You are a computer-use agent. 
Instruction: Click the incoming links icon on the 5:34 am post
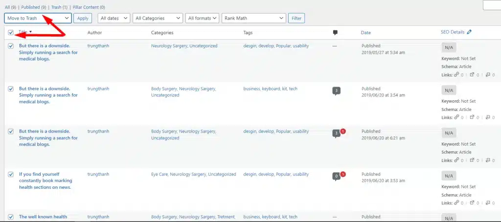(x=488, y=74)
